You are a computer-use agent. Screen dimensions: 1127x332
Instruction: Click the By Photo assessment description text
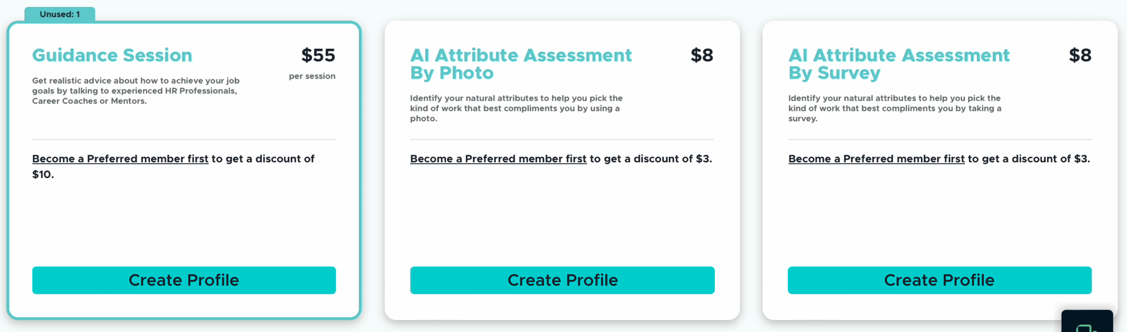point(516,108)
